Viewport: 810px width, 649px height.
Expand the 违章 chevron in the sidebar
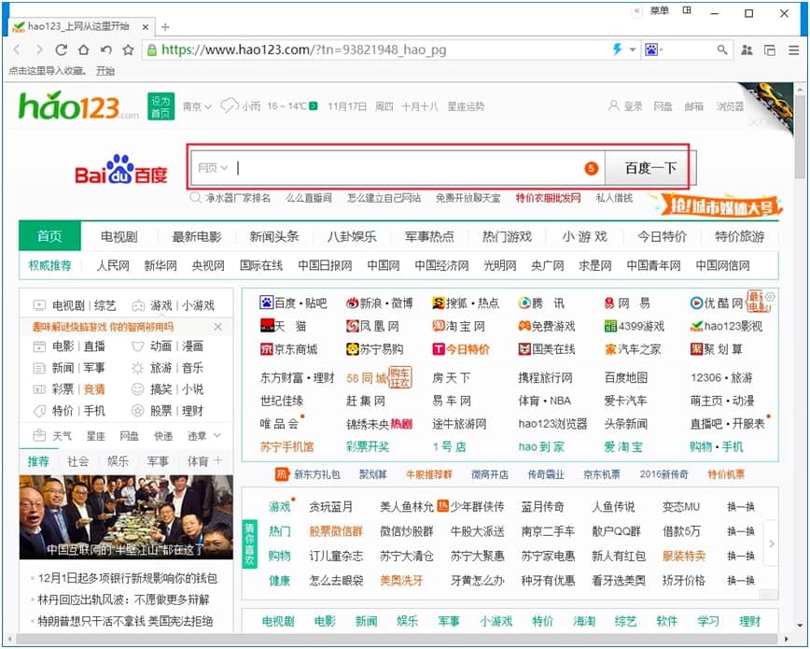pyautogui.click(x=216, y=435)
